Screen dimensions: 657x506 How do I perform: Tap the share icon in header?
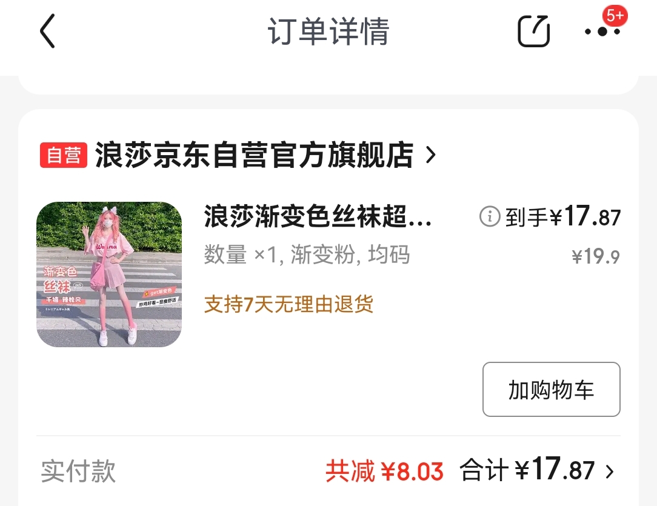[x=534, y=31]
